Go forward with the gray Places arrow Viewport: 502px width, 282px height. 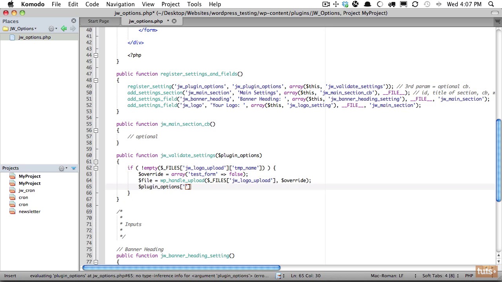[73, 29]
